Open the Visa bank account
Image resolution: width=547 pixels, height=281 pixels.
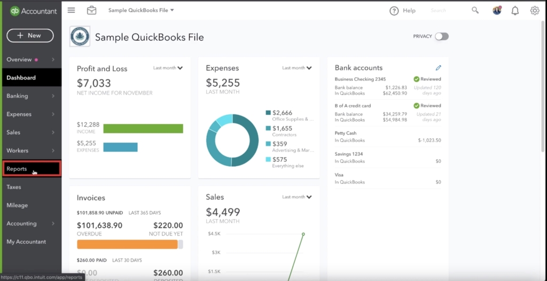click(339, 175)
